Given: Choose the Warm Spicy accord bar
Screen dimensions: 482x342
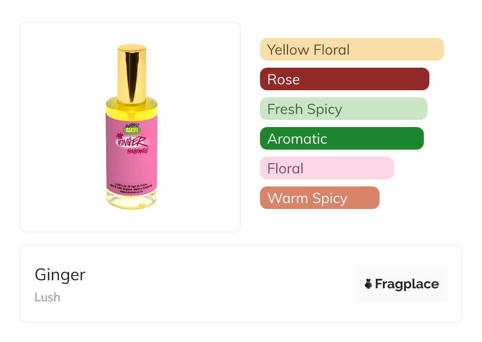Looking at the screenshot, I should click(x=319, y=198).
